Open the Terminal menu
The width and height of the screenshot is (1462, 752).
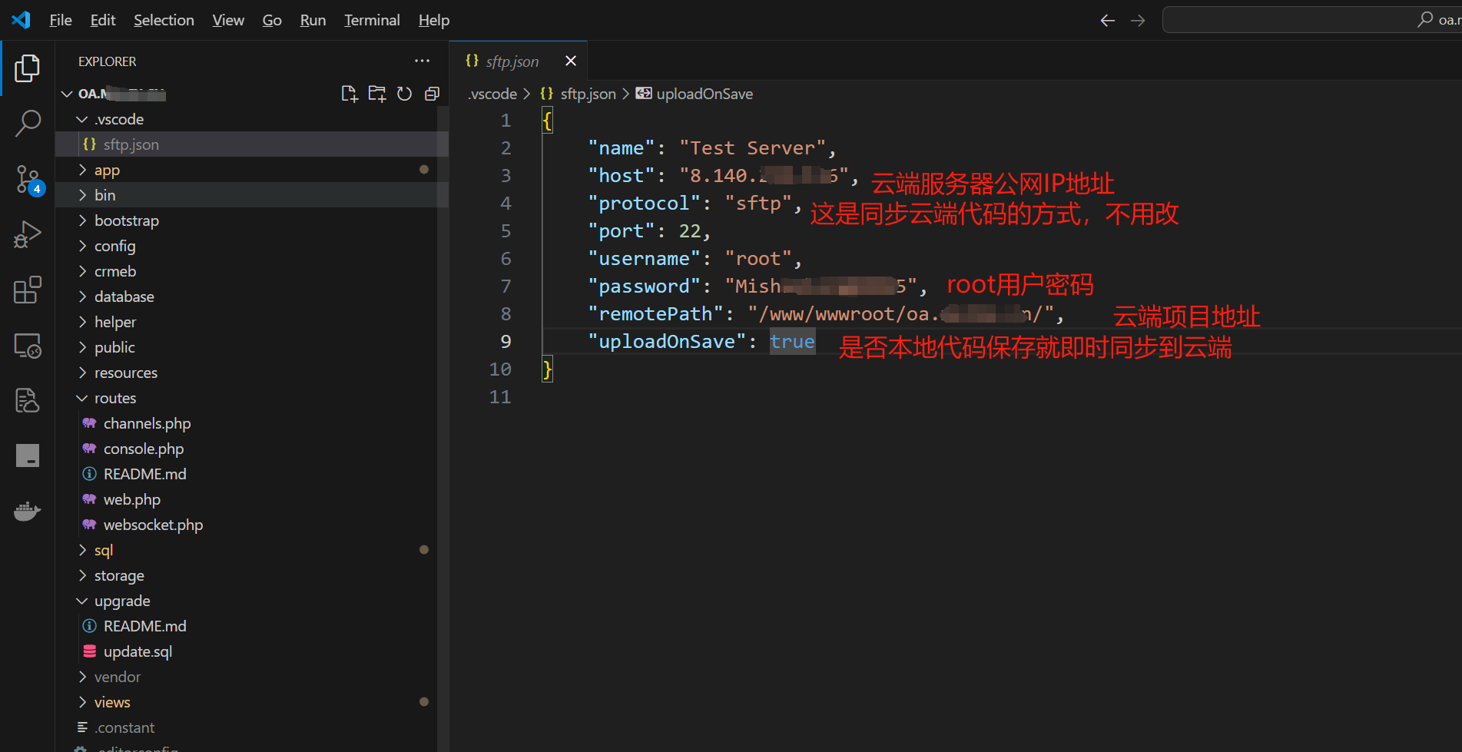pos(372,20)
